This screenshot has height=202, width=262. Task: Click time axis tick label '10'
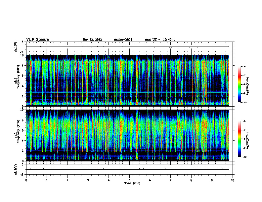tap(233, 180)
